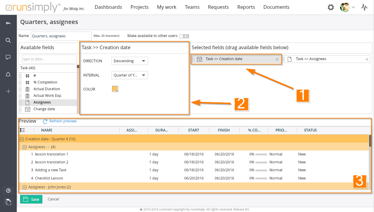Image resolution: width=374 pixels, height=212 pixels.
Task: Open the Reports menu
Action: click(246, 7)
